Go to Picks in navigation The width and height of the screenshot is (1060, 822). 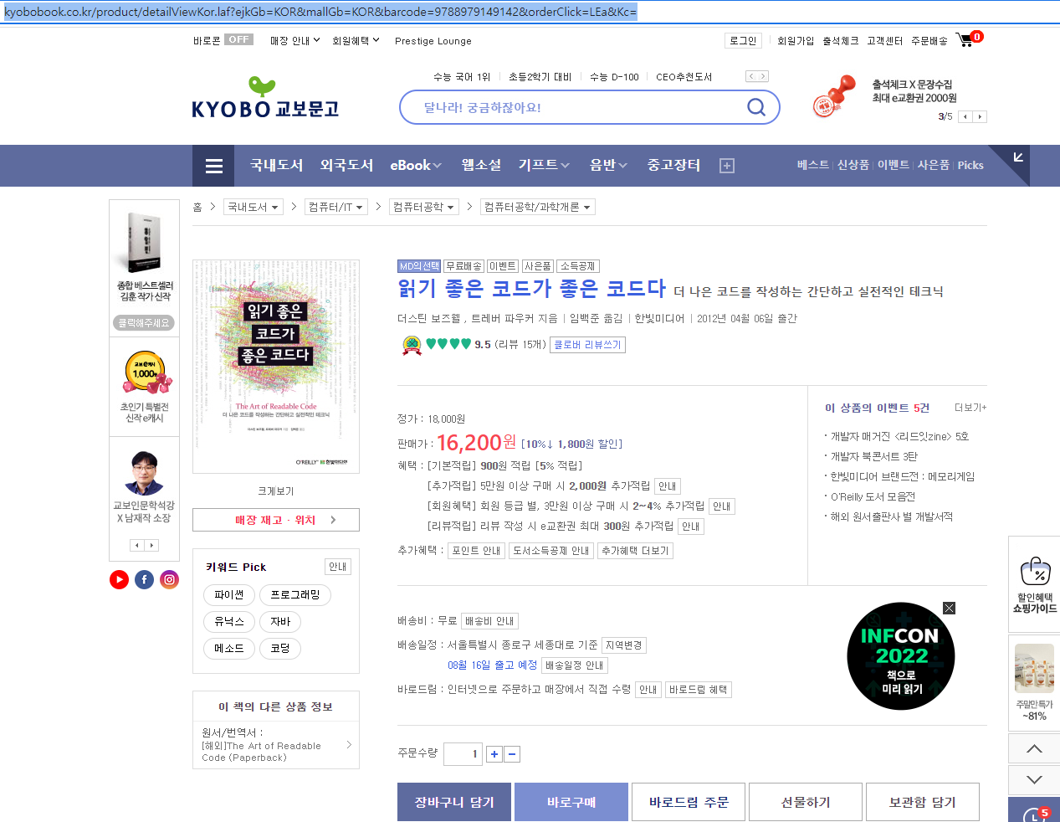(x=970, y=165)
